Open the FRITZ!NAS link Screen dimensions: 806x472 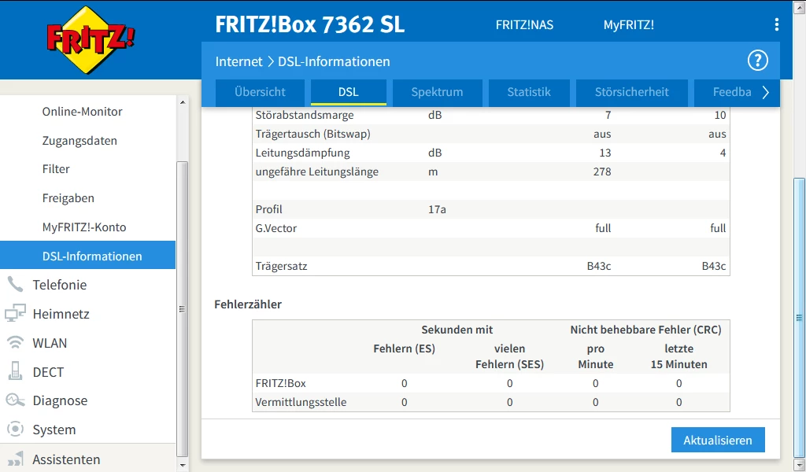coord(524,25)
